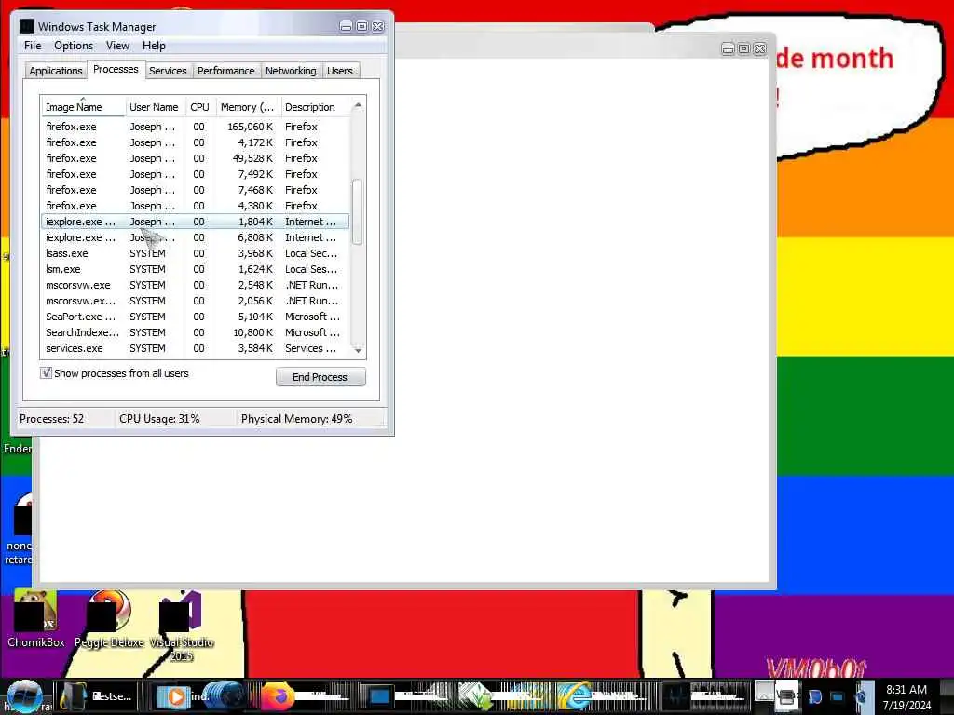Click the End Process button
The height and width of the screenshot is (715, 954).
click(x=320, y=377)
